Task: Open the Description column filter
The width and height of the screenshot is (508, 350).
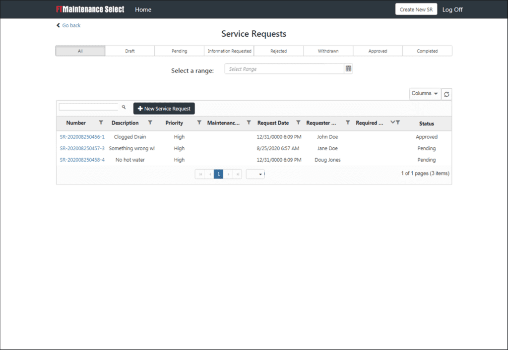Action: pos(150,122)
